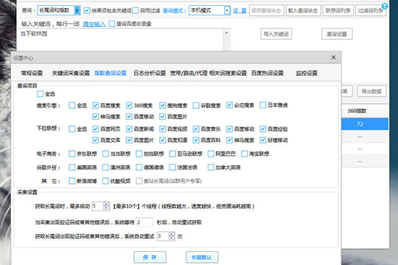Toggle 结果须包含关键词 checkbox
This screenshot has height=265, width=398.
(x=86, y=10)
